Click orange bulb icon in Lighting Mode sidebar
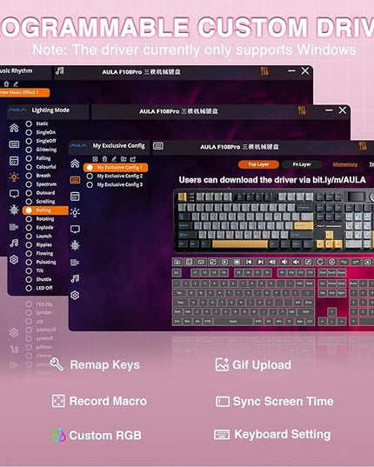This screenshot has width=374, height=467. (14, 177)
